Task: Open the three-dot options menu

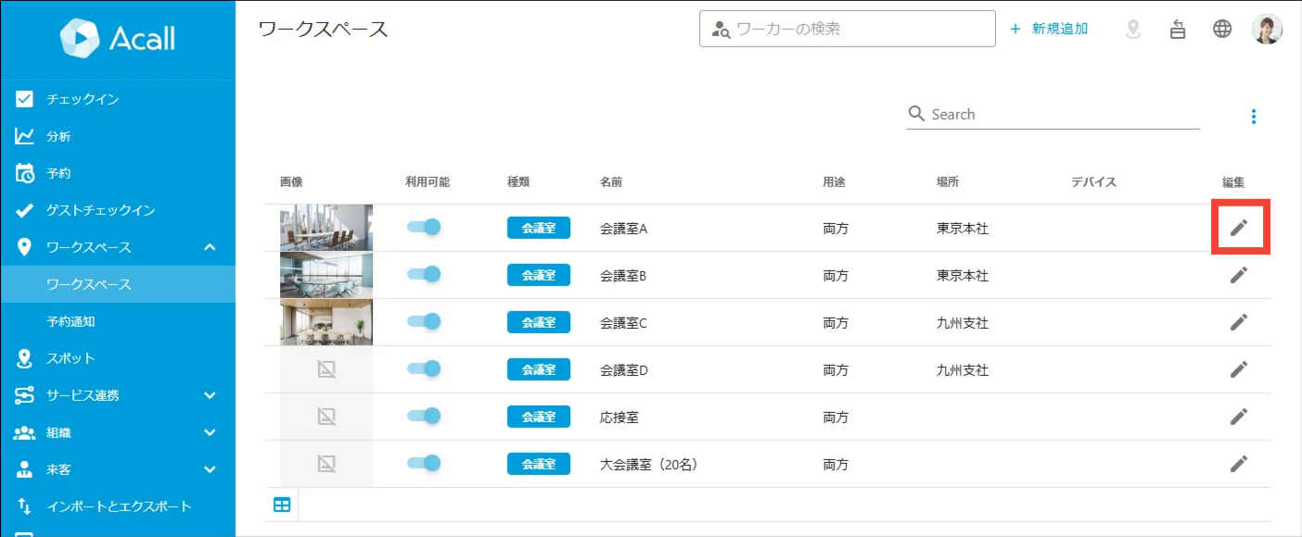Action: coord(1254,117)
